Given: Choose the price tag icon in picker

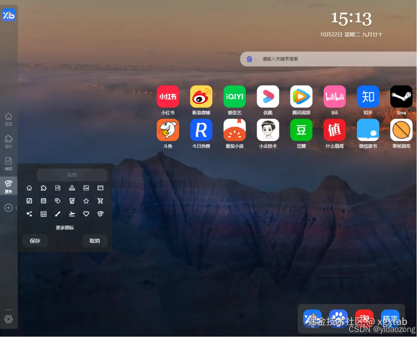Looking at the screenshot, I should point(58,201).
